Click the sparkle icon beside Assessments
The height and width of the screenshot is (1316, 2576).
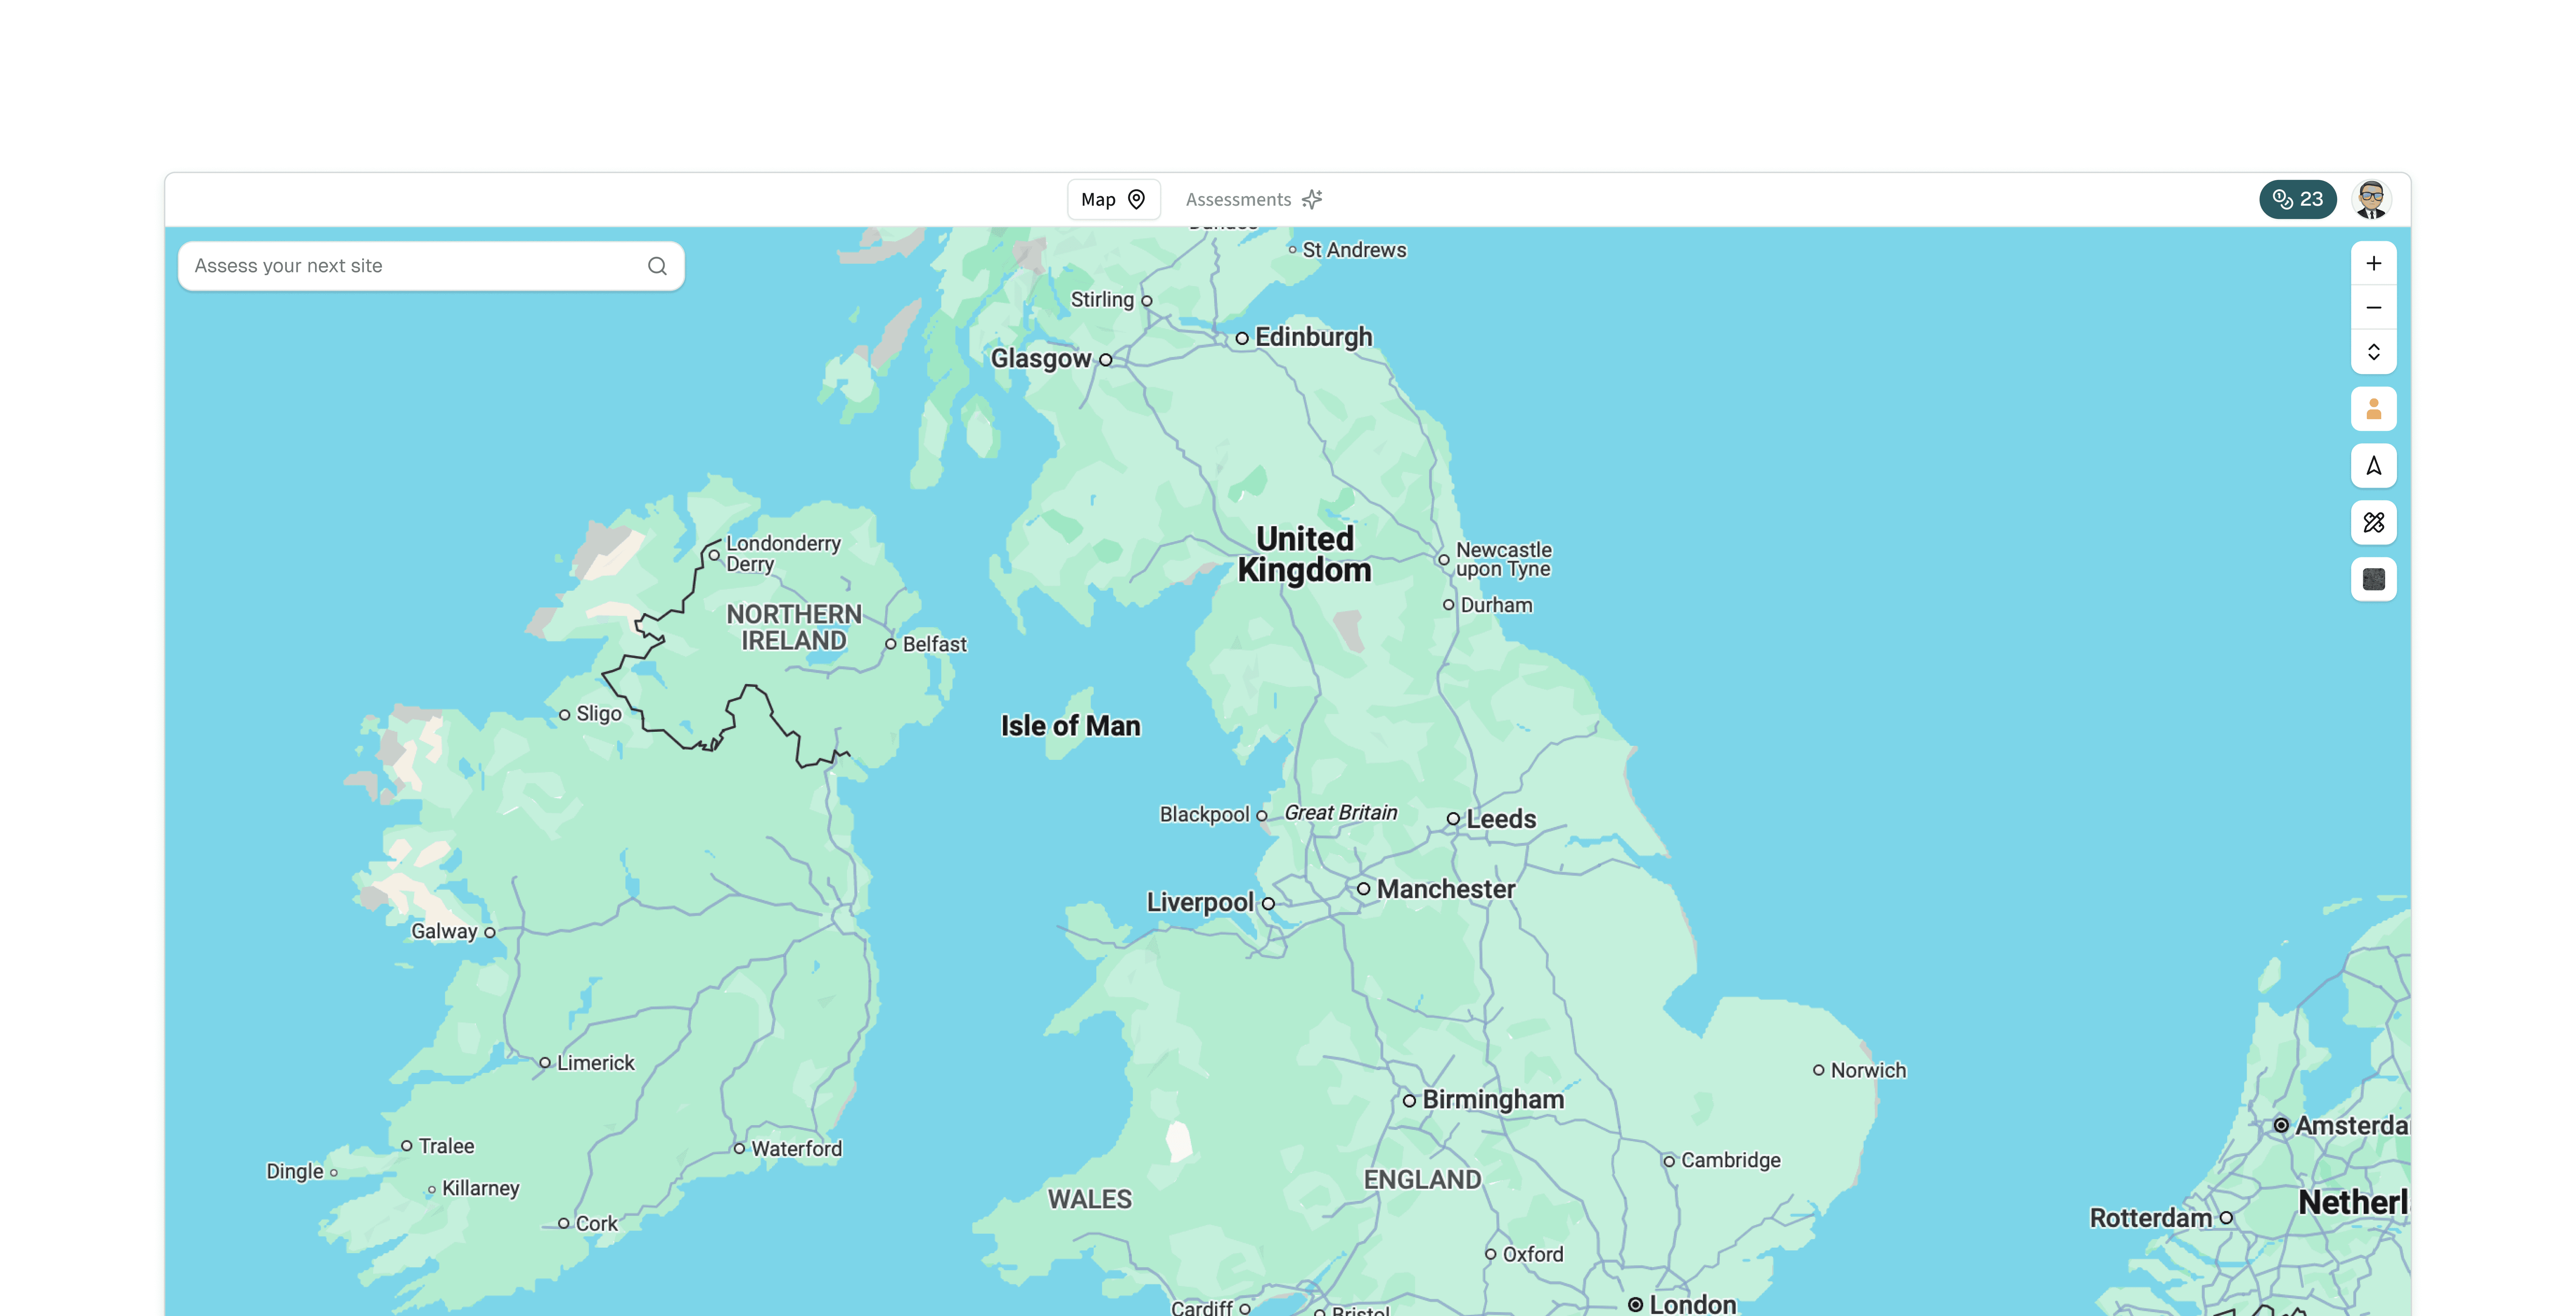(x=1312, y=199)
